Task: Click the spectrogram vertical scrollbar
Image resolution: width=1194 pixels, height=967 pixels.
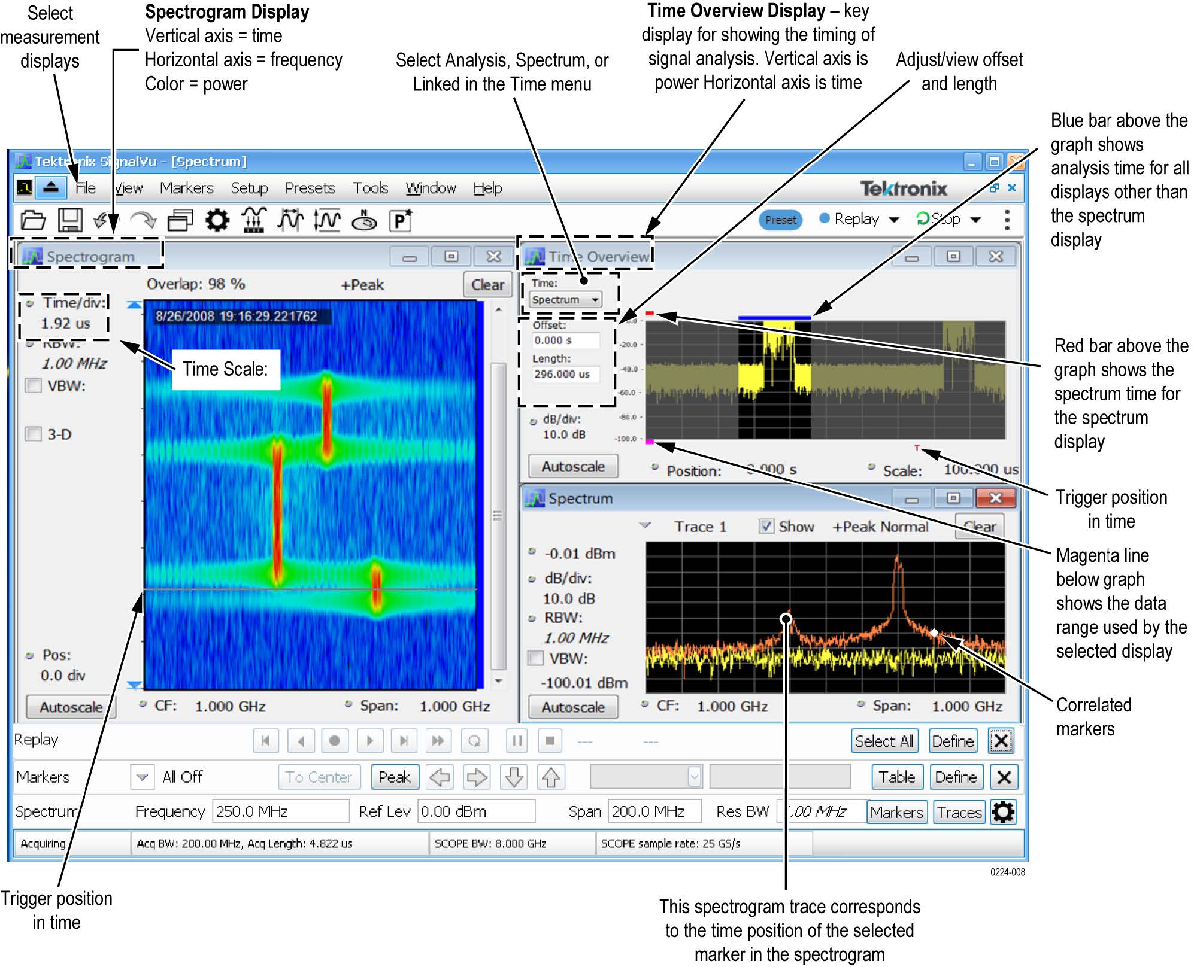Action: tap(497, 515)
